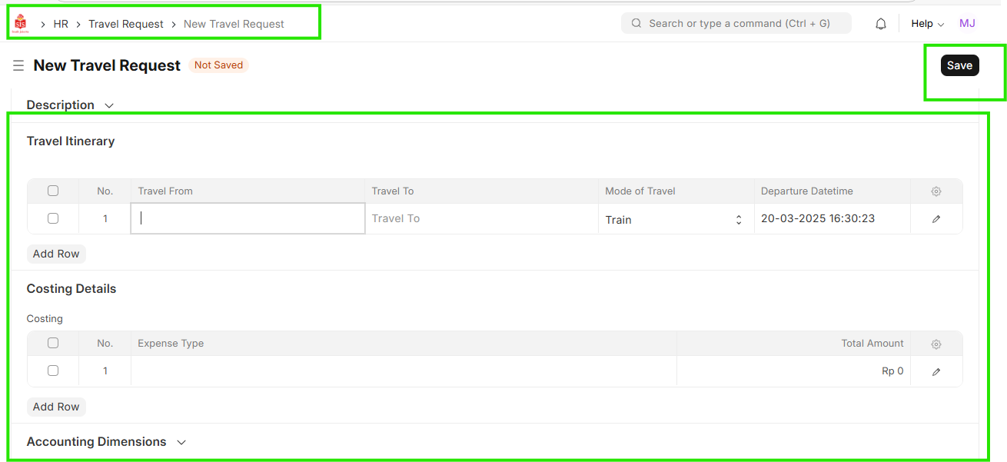Screen dimensions: 1007x462
Task: Edit Travel Itinerary row 1 with pencil
Action: pyautogui.click(x=936, y=219)
